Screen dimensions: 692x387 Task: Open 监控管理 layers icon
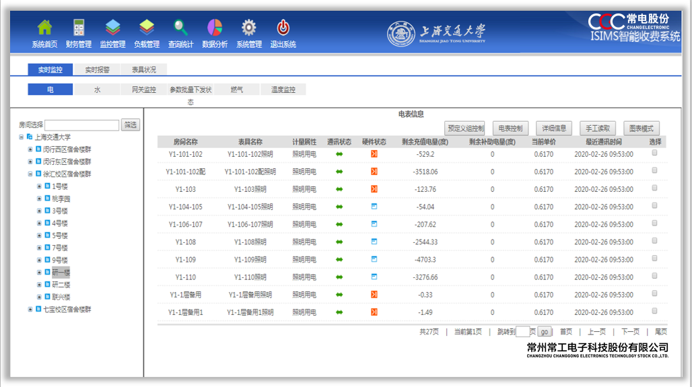112,28
